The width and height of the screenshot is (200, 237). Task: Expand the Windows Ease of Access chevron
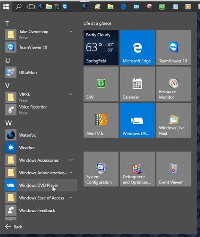(71, 197)
